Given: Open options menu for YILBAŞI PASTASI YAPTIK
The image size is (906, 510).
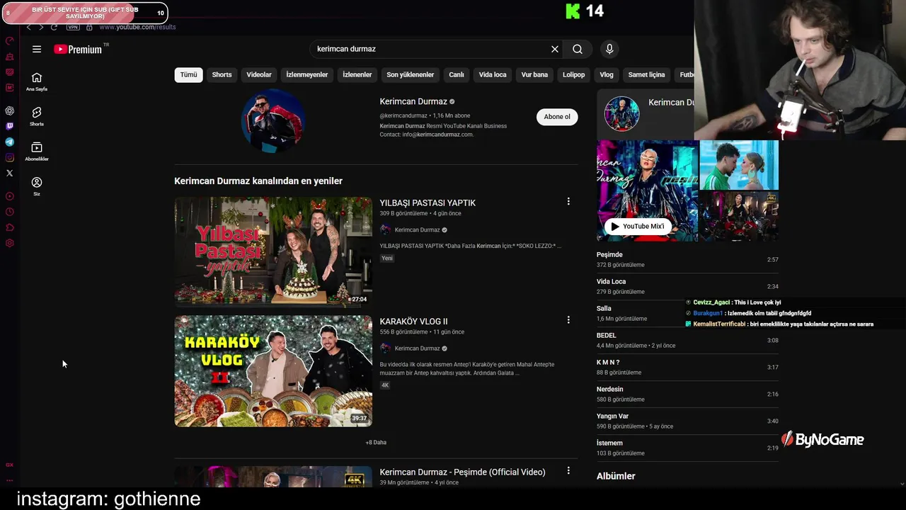Looking at the screenshot, I should point(568,202).
